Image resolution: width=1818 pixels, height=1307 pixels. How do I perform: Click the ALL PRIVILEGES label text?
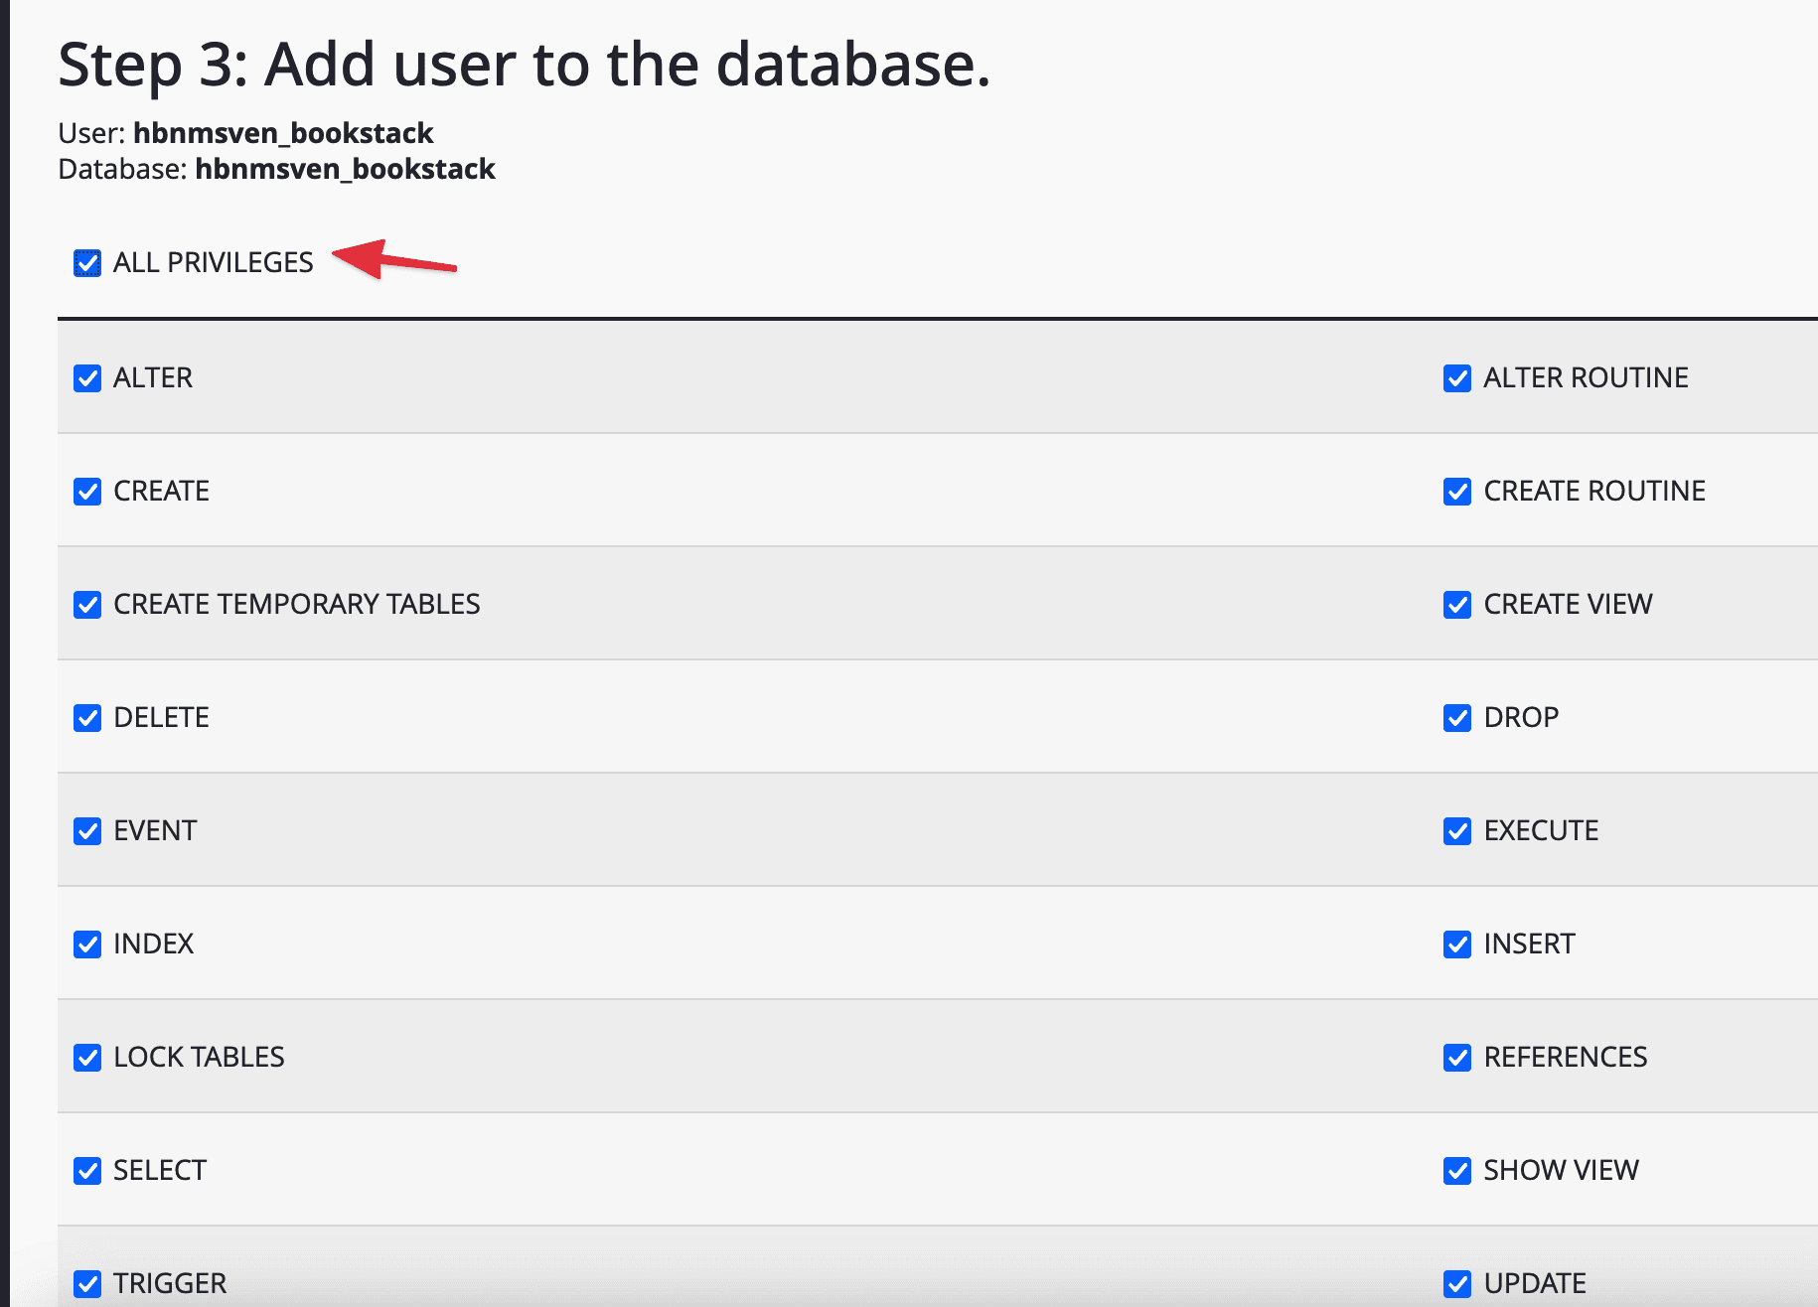213,263
